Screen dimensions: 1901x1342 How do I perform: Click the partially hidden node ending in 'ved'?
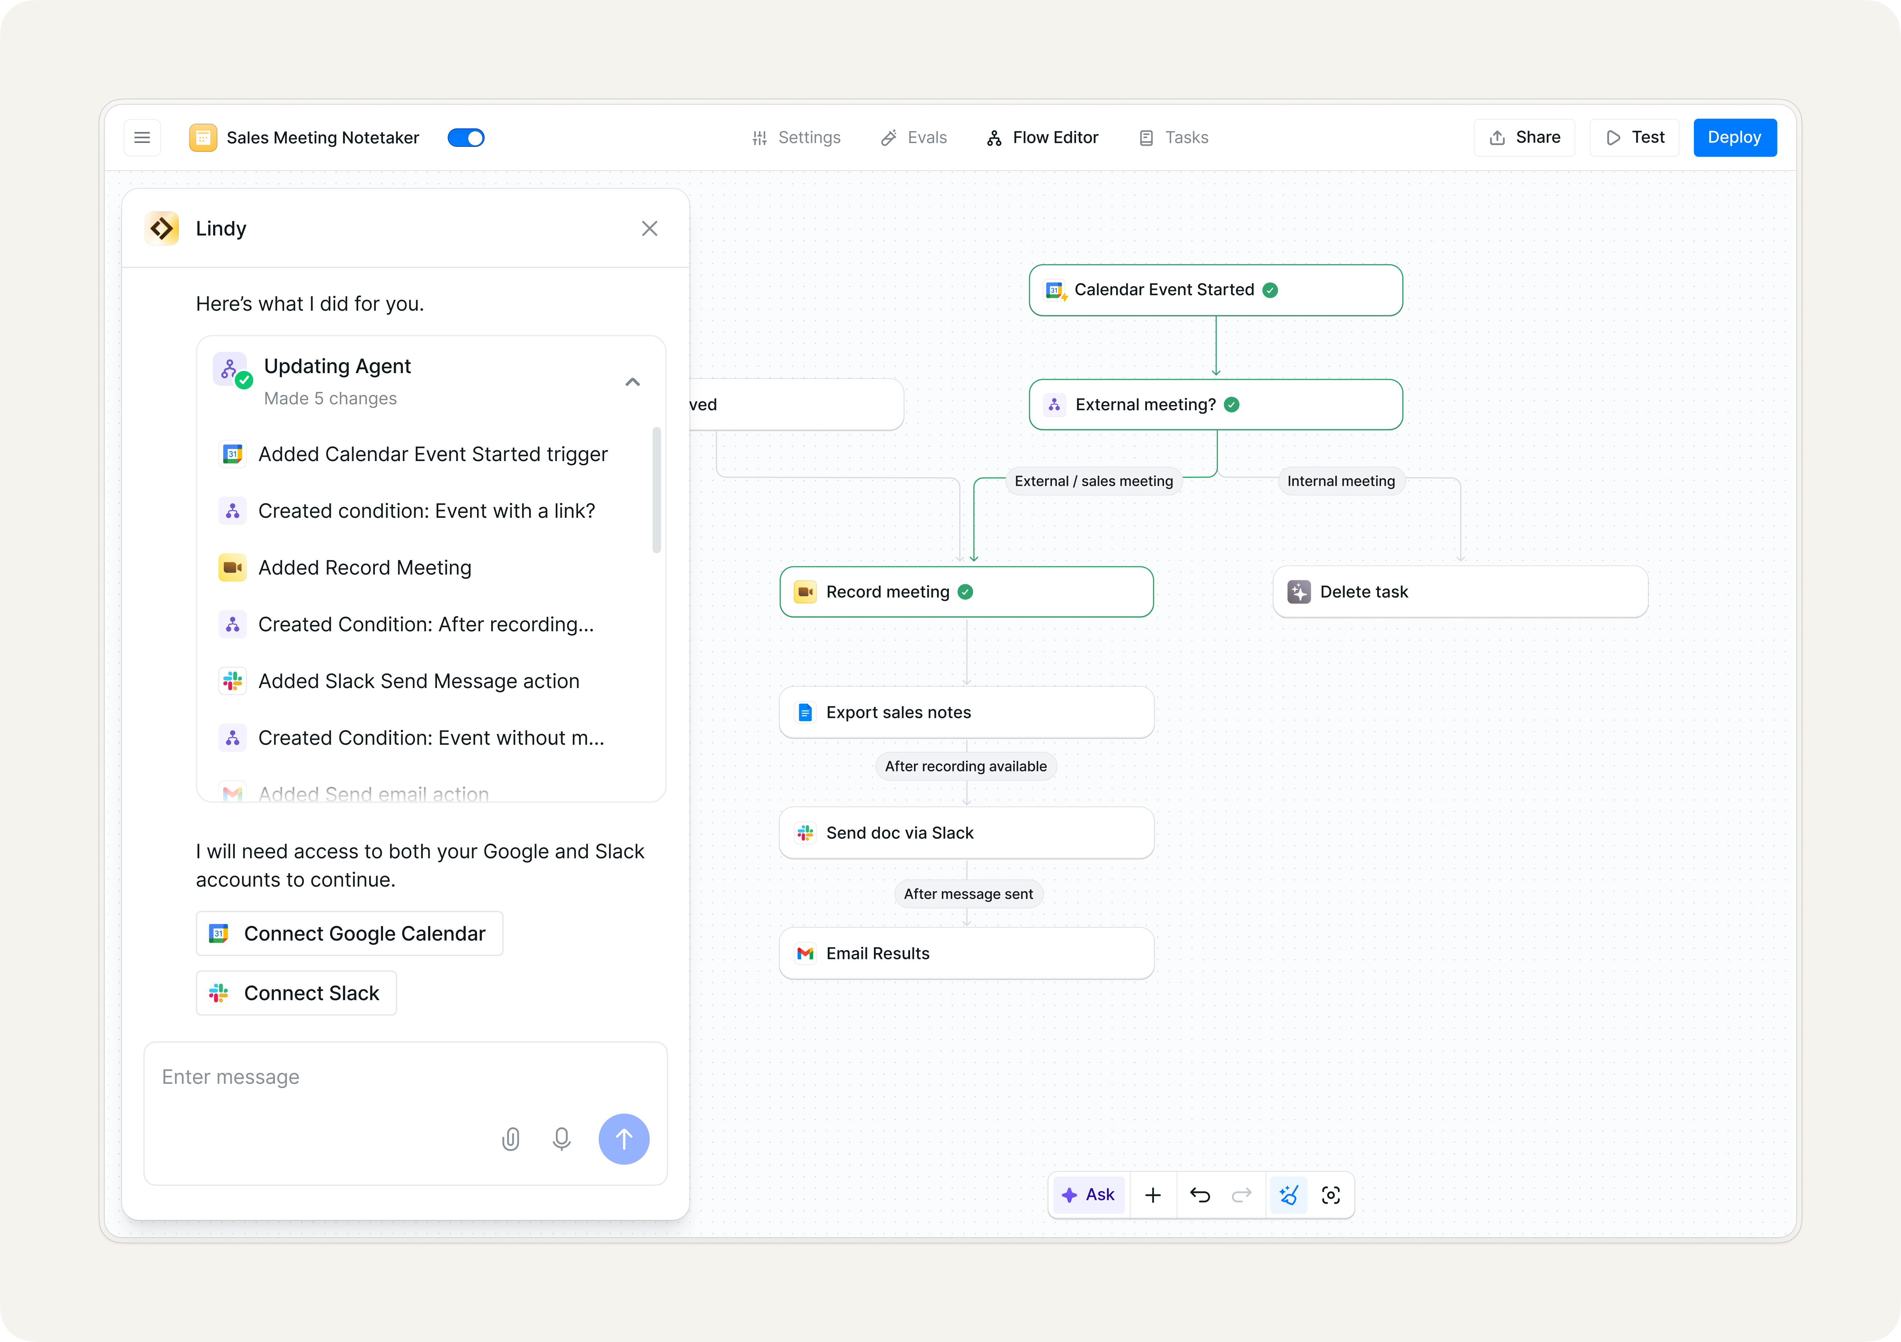pos(797,405)
